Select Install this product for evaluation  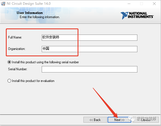click(x=9, y=81)
